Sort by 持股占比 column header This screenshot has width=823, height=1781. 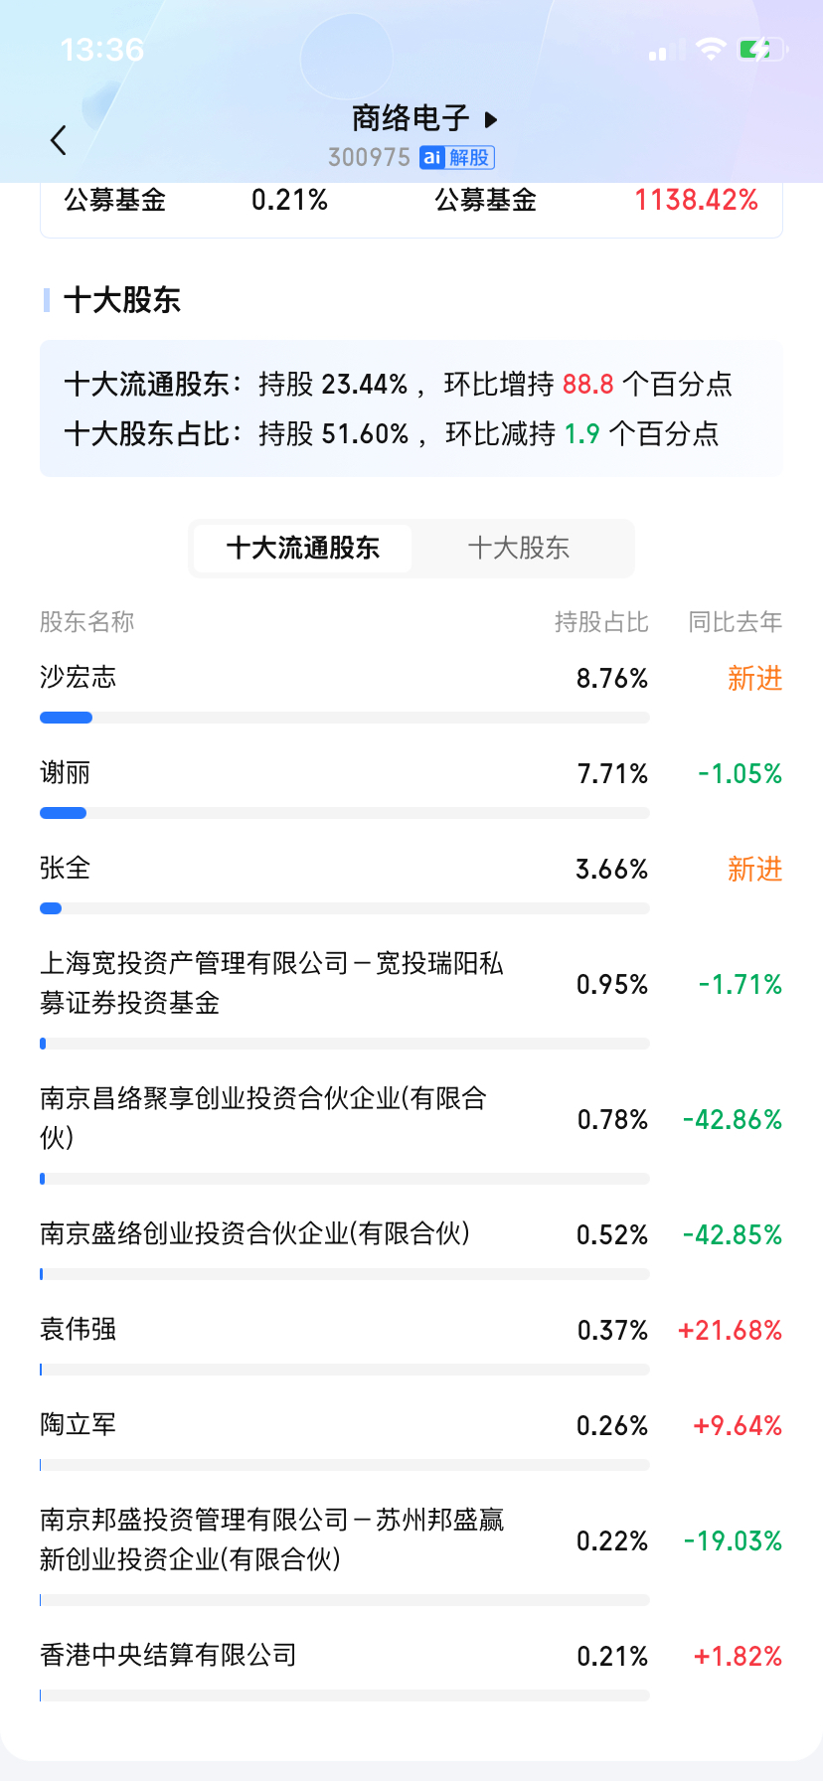pyautogui.click(x=601, y=622)
